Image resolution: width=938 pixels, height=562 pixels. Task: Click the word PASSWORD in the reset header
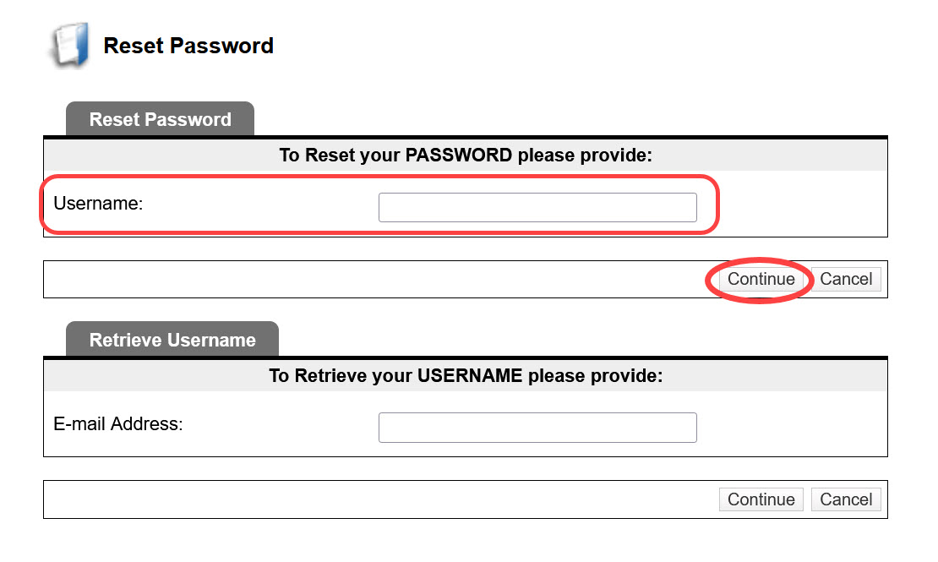coord(458,155)
